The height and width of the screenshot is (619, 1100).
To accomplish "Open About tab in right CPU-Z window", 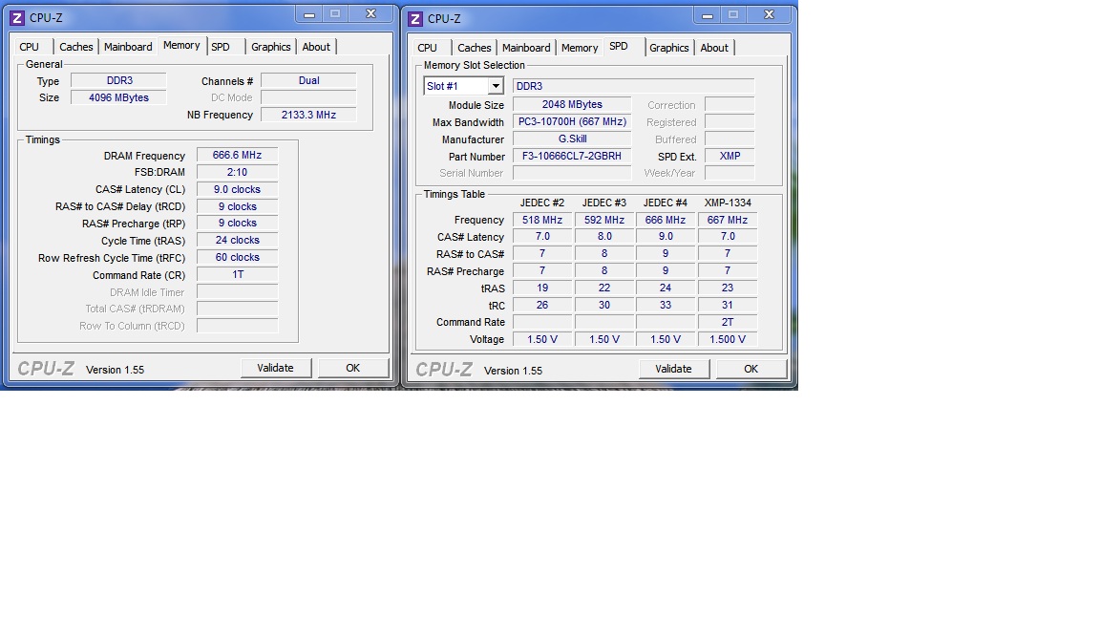I will click(x=714, y=48).
